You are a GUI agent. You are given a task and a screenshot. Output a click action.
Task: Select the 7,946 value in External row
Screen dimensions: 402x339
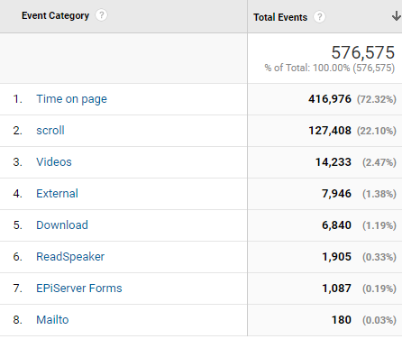(336, 194)
